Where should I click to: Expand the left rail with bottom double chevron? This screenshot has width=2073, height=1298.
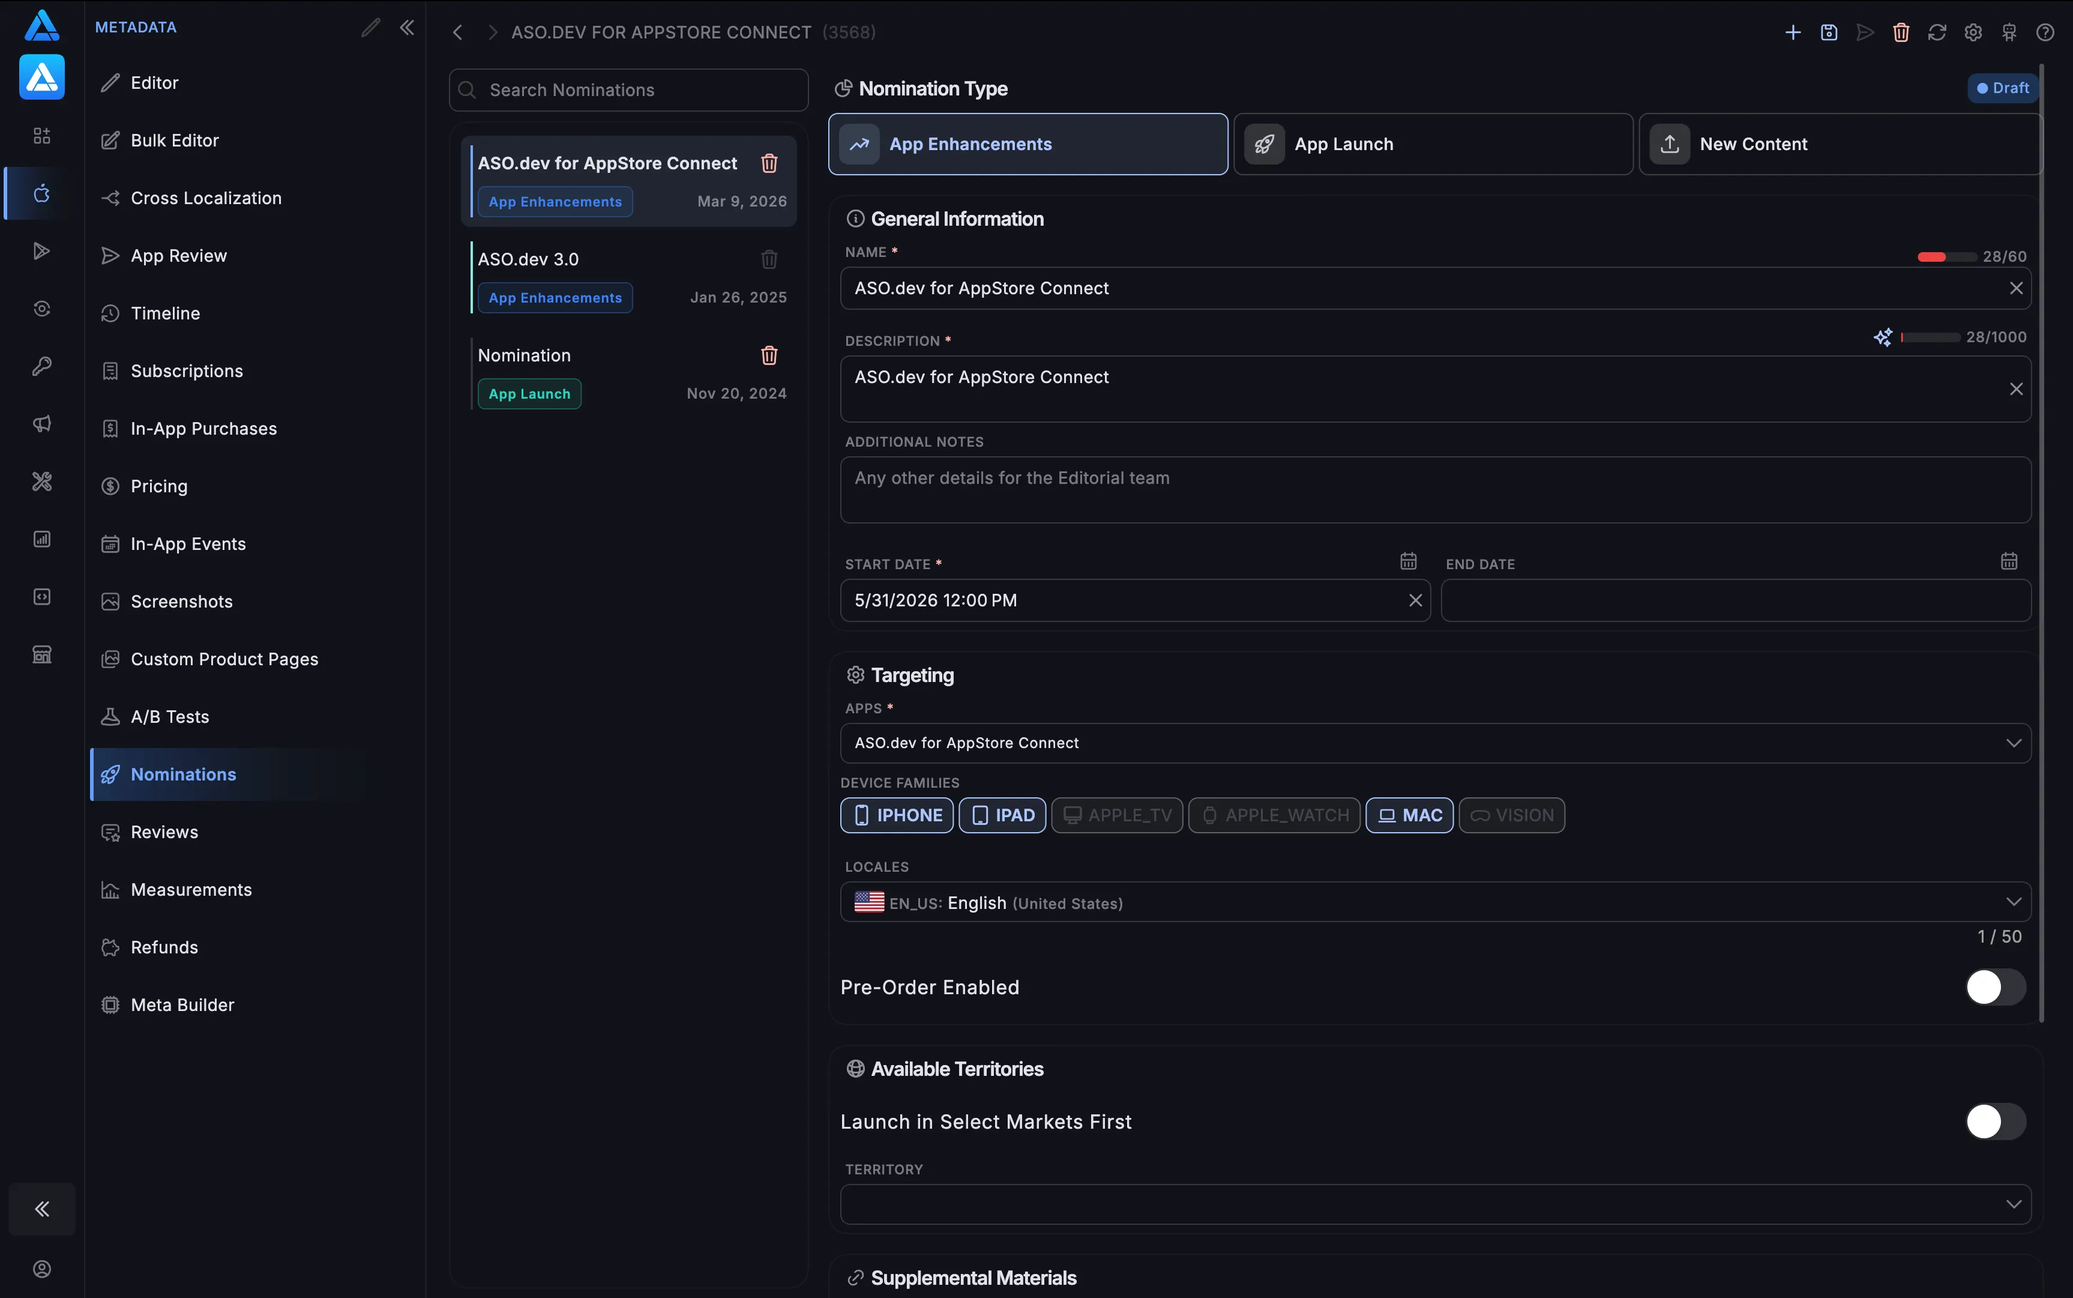[x=42, y=1210]
